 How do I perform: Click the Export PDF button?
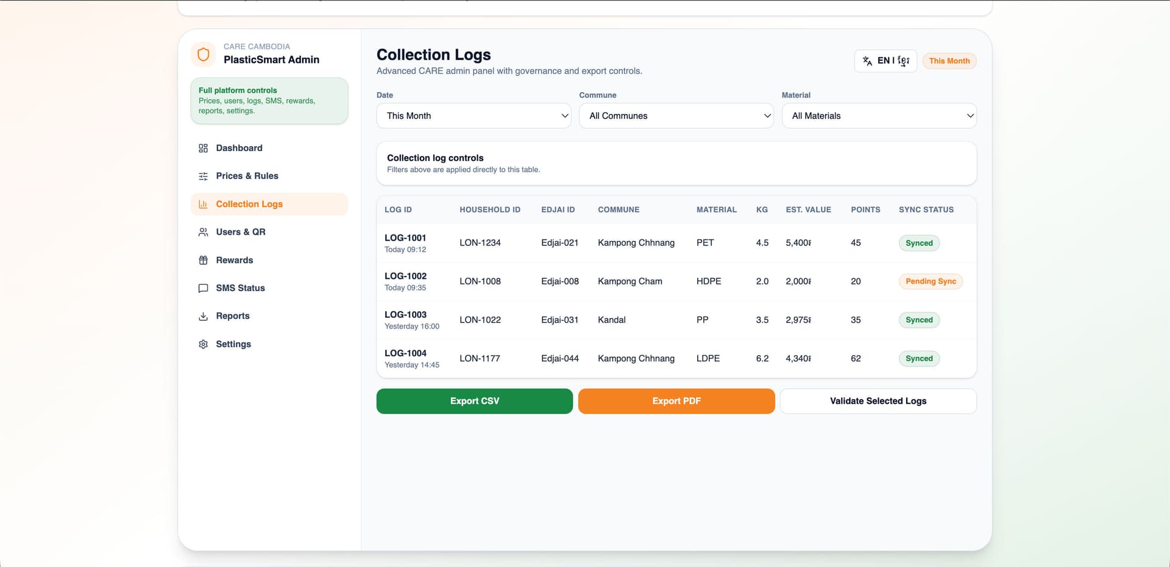tap(676, 401)
